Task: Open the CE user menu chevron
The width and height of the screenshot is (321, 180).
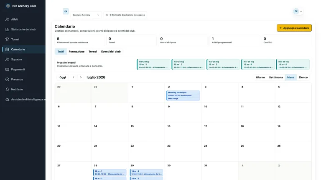Action: tap(301, 11)
